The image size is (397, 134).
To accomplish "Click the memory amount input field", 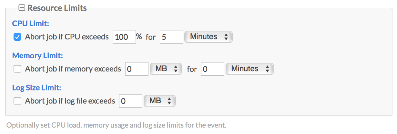I will pyautogui.click(x=137, y=69).
